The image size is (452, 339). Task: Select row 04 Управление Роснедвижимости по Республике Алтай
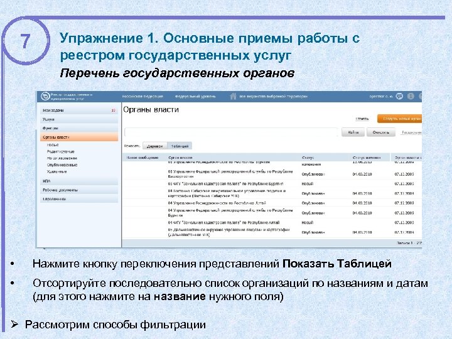tap(272, 203)
